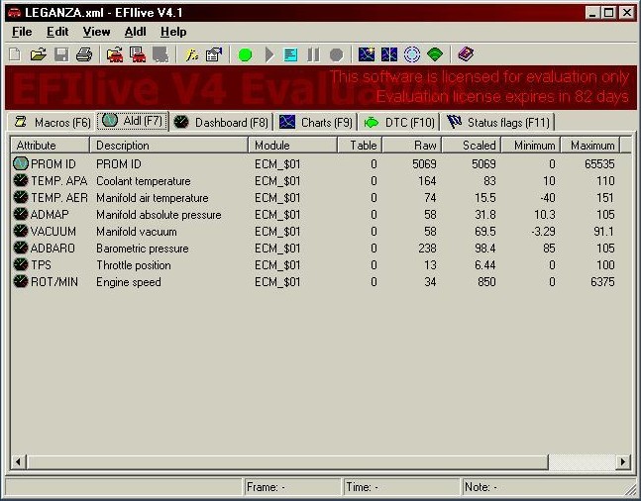Click the Table column header
The image size is (641, 501).
(x=360, y=146)
